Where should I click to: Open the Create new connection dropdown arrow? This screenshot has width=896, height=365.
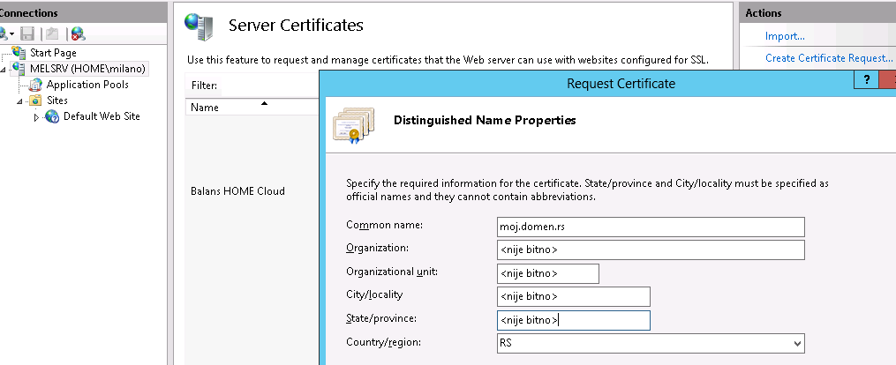11,34
